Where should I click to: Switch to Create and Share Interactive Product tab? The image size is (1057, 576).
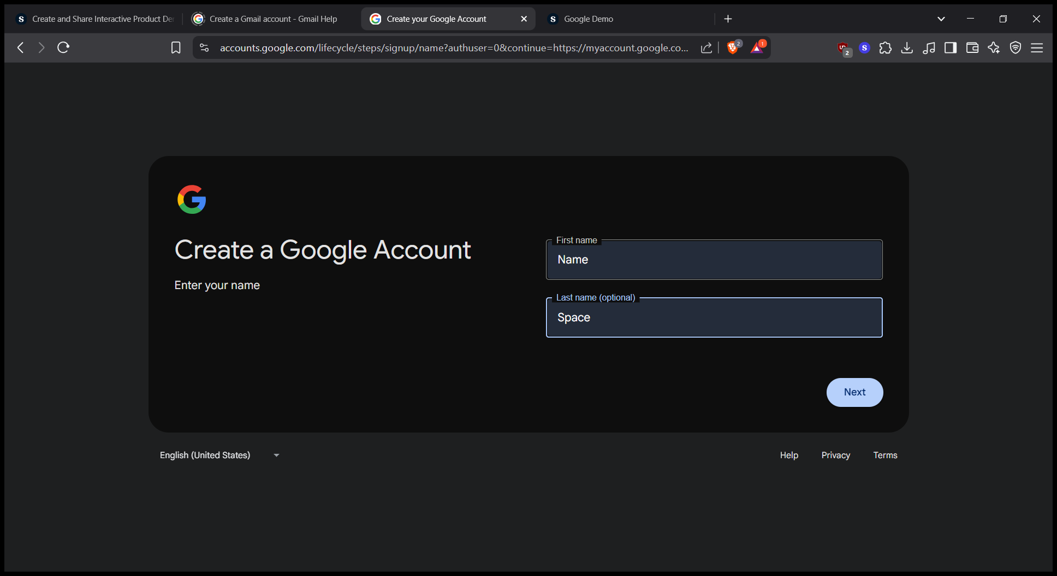coord(96,19)
